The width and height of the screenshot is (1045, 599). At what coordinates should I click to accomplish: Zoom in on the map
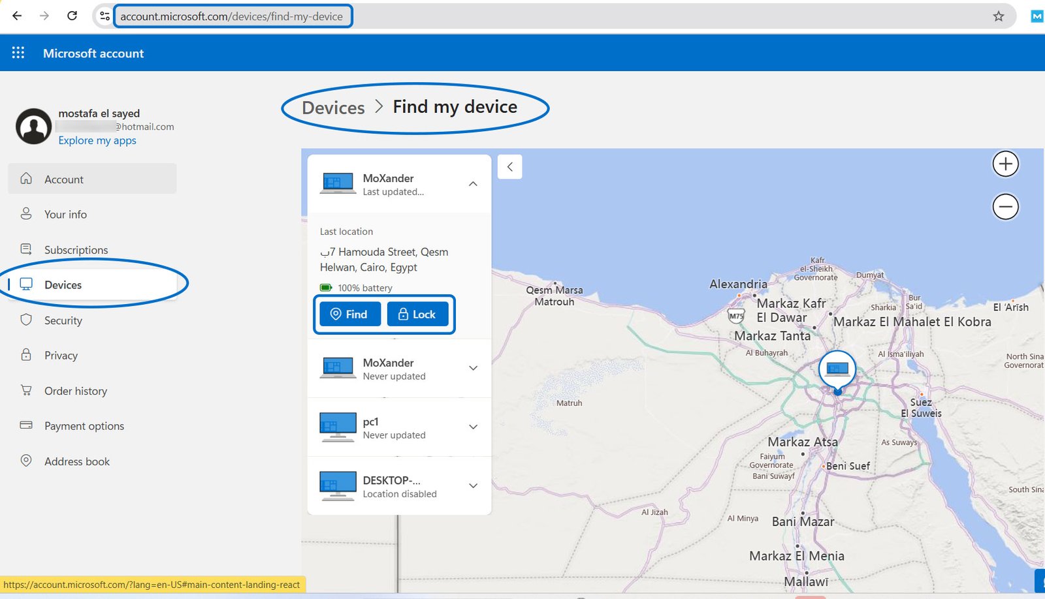(x=1006, y=164)
